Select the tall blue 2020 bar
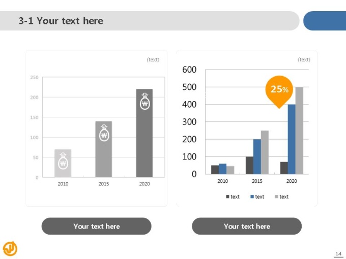Image resolution: width=346 pixels, height=259 pixels. [x=292, y=139]
